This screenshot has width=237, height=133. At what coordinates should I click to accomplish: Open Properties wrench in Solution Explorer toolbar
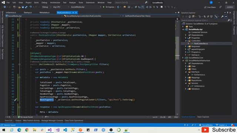(x=222, y=17)
